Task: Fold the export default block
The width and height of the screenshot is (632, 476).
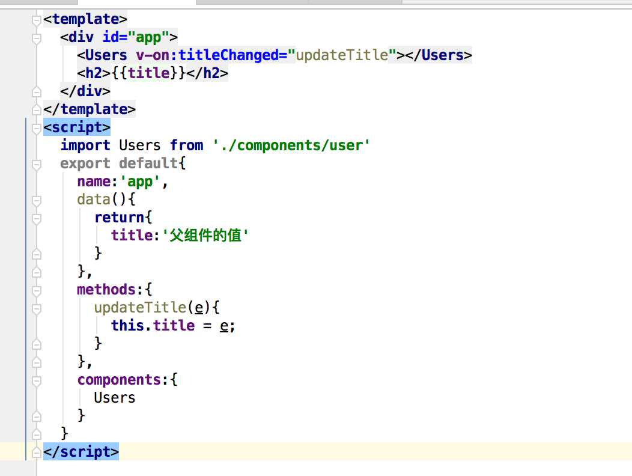Action: 36,164
